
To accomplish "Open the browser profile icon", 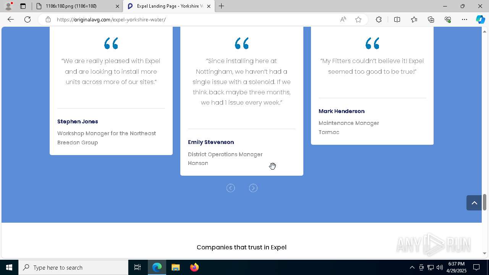I will pos(8,6).
